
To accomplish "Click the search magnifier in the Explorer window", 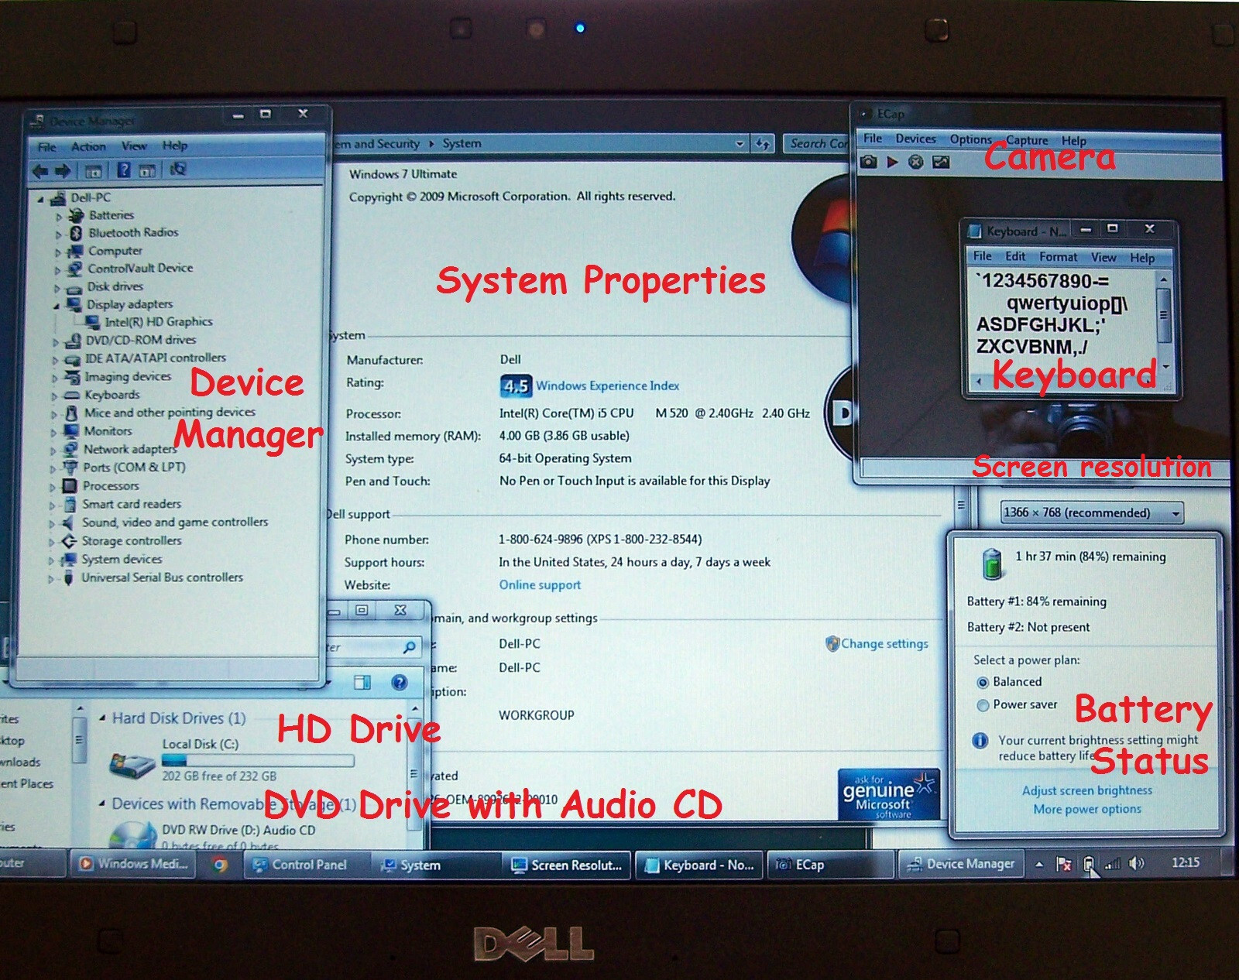I will [x=409, y=646].
